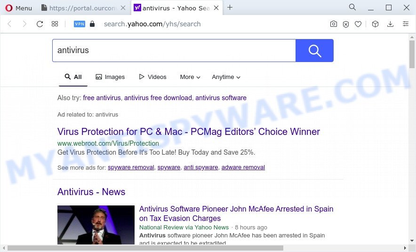Toggle the VPN badge
The width and height of the screenshot is (416, 252).
[x=80, y=24]
